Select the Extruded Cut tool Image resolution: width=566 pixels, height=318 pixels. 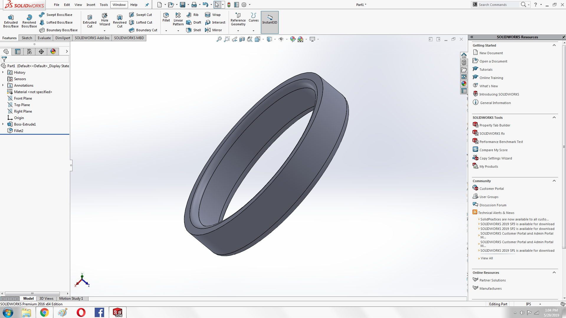pos(90,21)
